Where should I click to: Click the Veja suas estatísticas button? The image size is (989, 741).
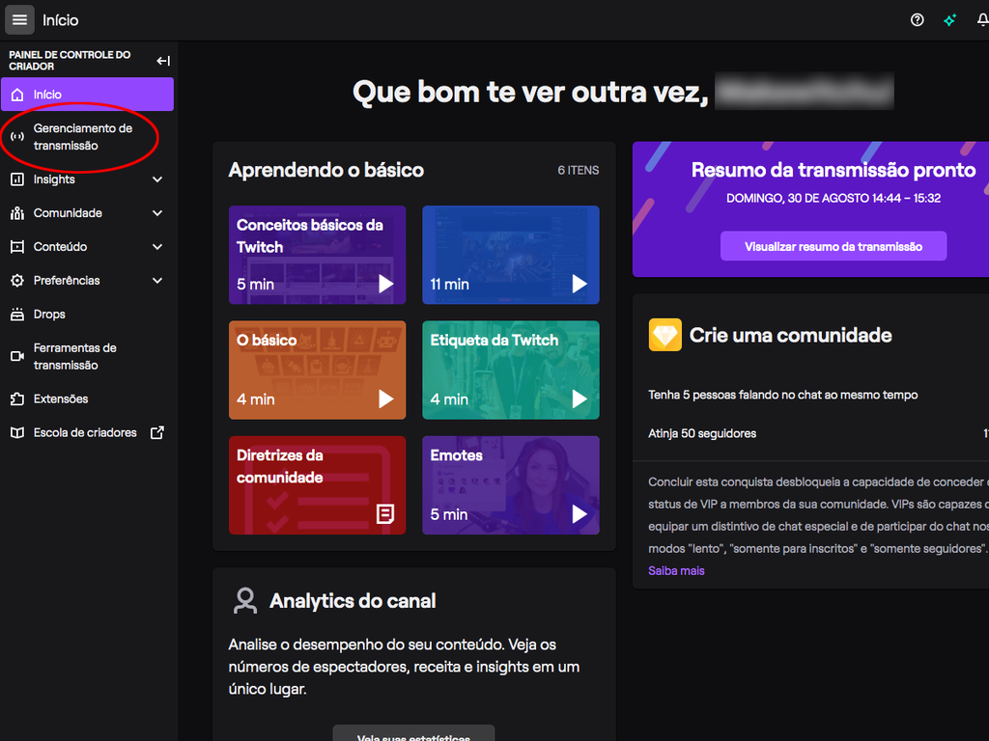point(413,734)
